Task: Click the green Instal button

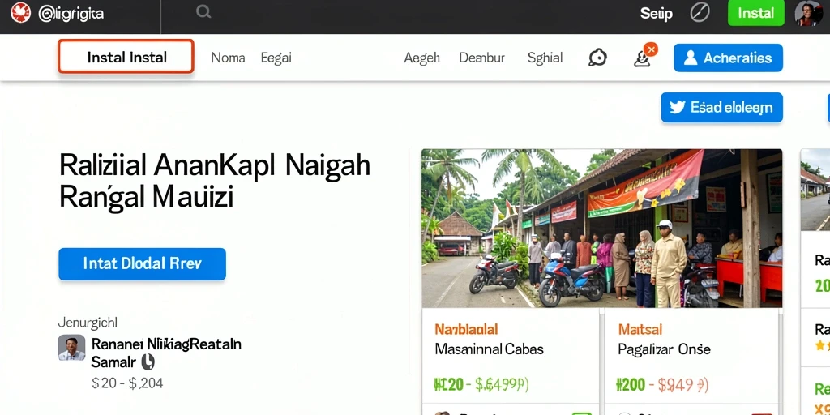Action: point(756,13)
